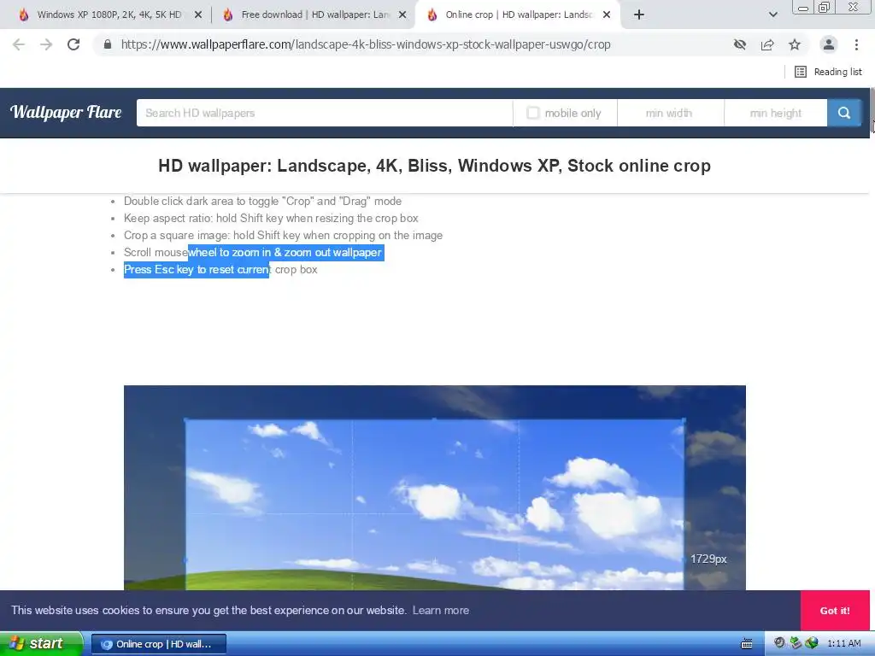Click the address bar URL

(x=366, y=44)
